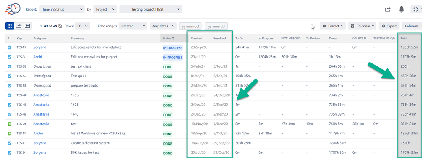The height and width of the screenshot is (158, 422).
Task: Open the Time in Status report dropdown
Action: pos(62,9)
